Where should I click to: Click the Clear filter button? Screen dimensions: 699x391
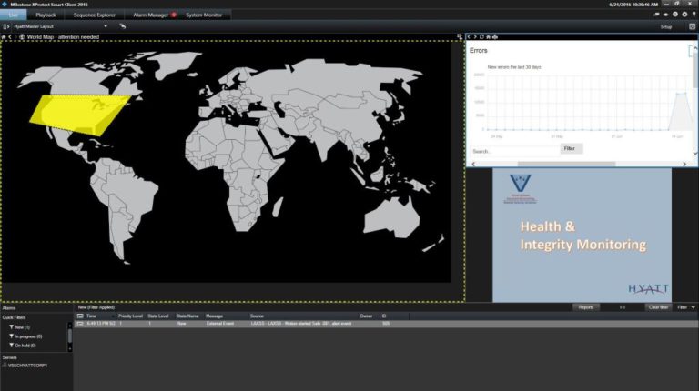658,307
